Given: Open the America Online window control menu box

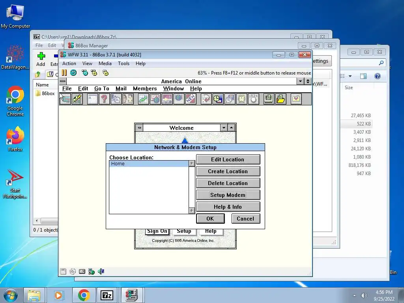Looking at the screenshot, I should click(x=63, y=81).
